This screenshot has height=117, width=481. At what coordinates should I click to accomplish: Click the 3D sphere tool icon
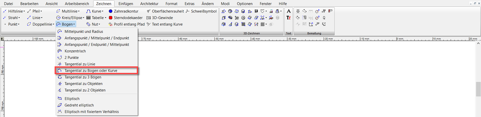point(230,11)
